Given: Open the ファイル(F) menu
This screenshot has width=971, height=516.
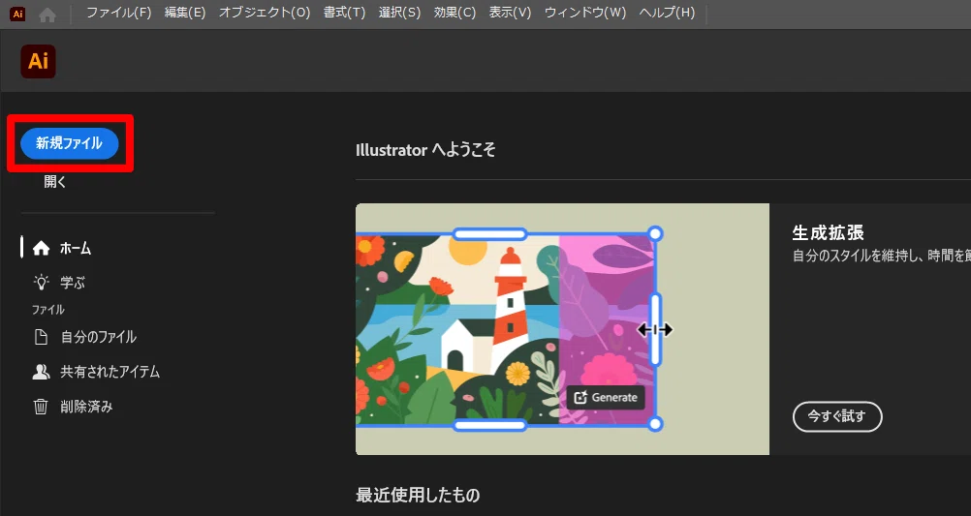Looking at the screenshot, I should (119, 13).
